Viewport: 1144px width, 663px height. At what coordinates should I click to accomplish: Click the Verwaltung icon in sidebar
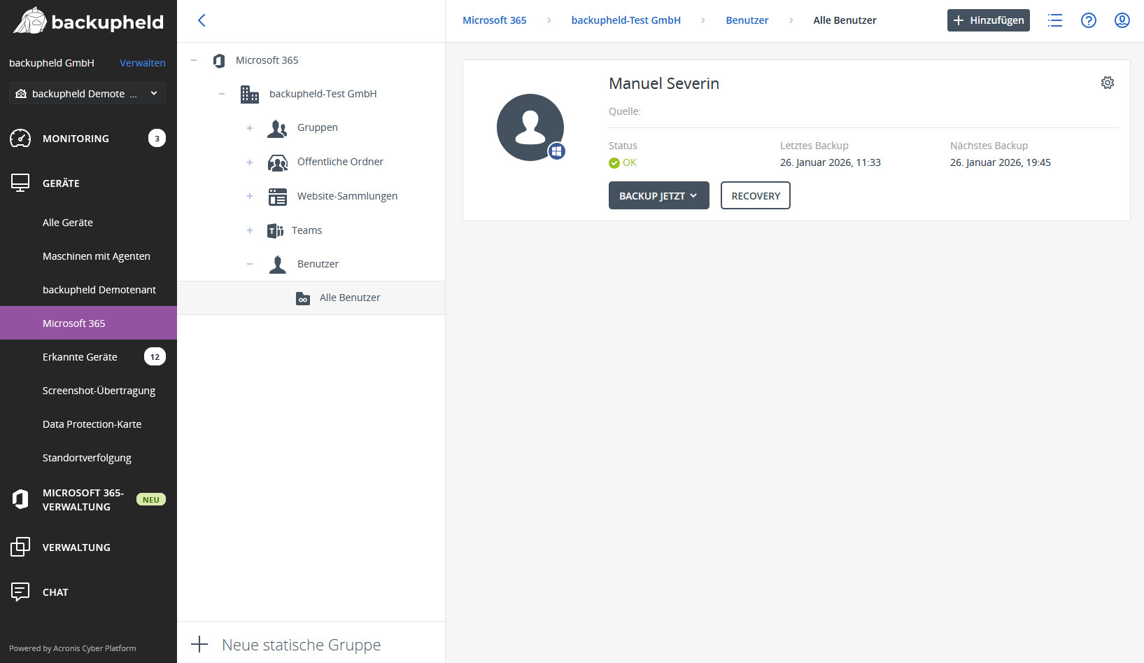coord(20,547)
